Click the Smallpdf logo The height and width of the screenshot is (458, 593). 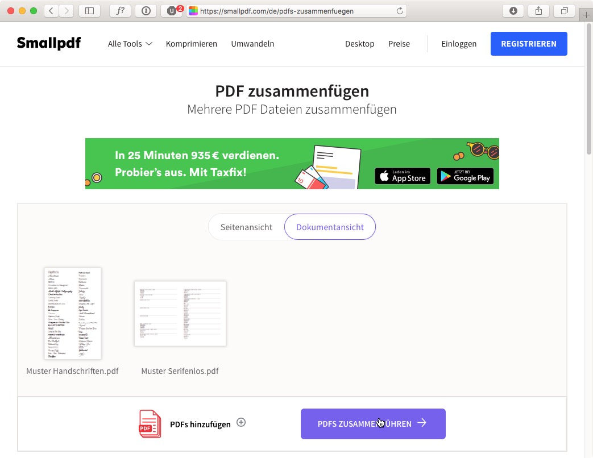49,43
